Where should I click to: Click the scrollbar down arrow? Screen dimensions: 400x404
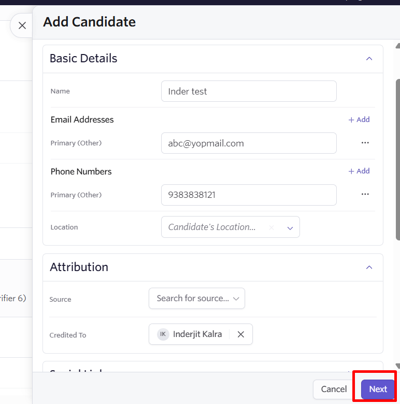[x=398, y=366]
